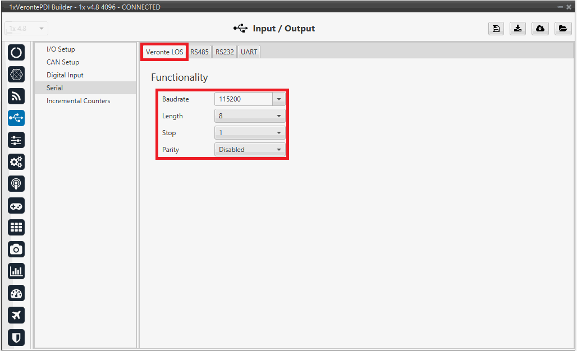Open the airplane icon section
The height and width of the screenshot is (351, 577).
pos(16,315)
